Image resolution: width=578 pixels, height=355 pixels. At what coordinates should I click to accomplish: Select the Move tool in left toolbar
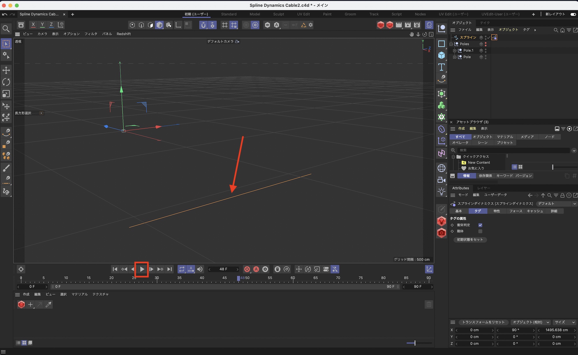coord(6,70)
